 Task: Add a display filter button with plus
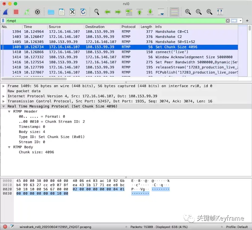pos(247,21)
